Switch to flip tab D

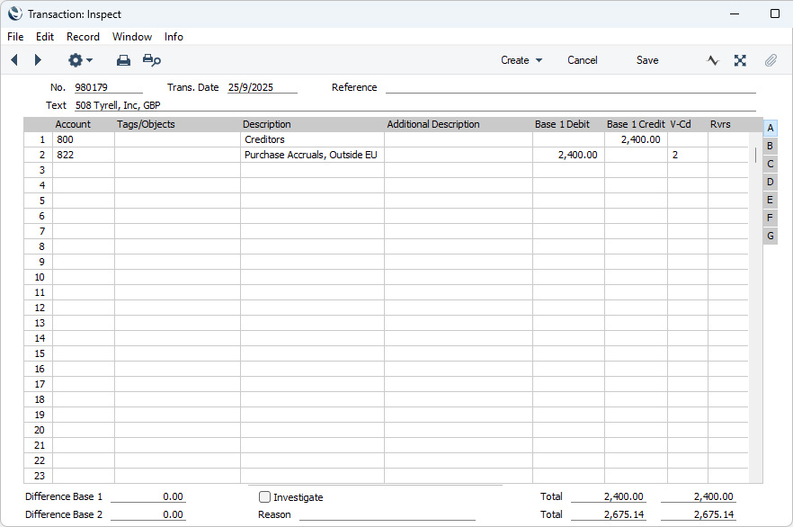[771, 182]
